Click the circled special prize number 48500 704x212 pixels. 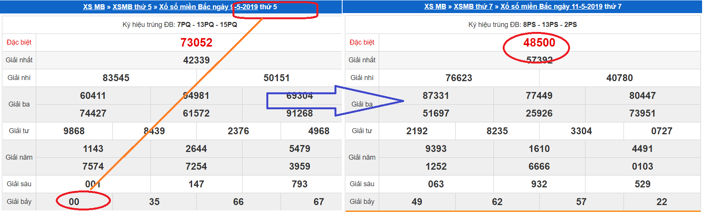click(539, 43)
